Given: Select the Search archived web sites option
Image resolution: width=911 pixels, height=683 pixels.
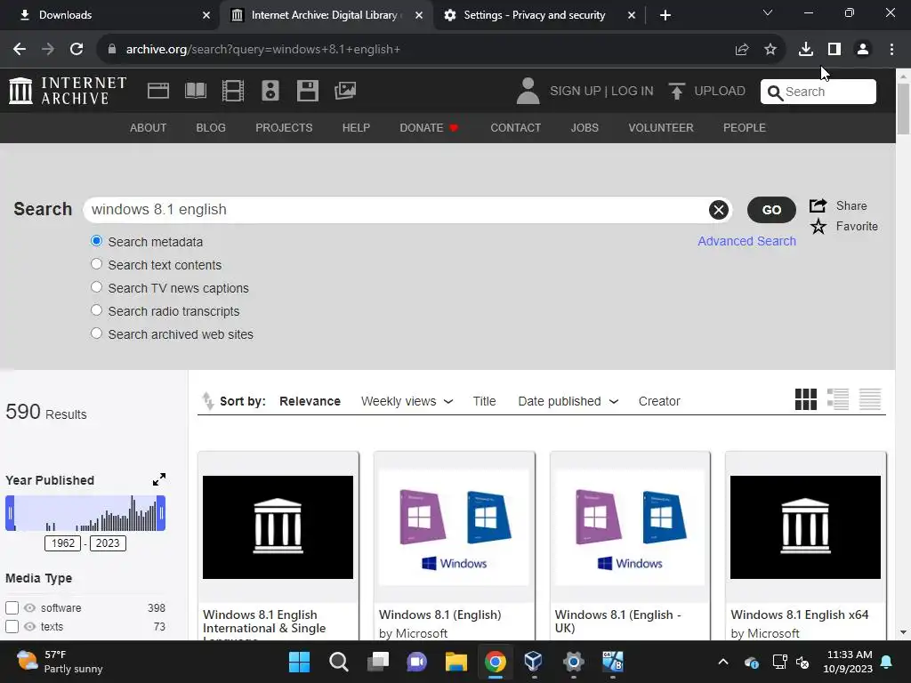Looking at the screenshot, I should [96, 334].
